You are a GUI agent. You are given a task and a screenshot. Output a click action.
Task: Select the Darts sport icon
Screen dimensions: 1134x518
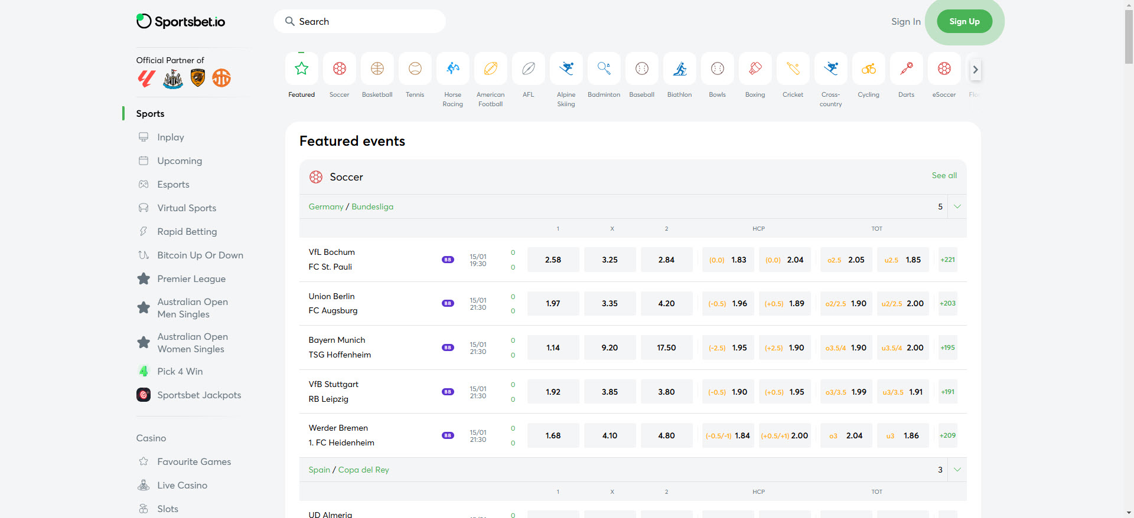click(906, 69)
